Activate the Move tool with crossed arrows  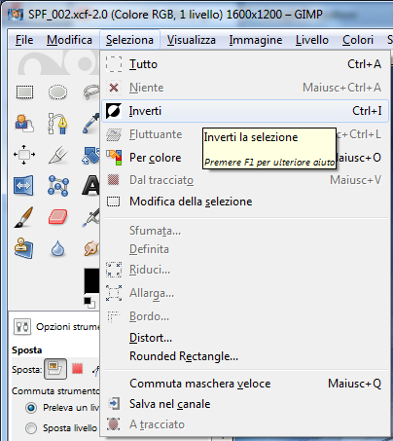(24, 155)
